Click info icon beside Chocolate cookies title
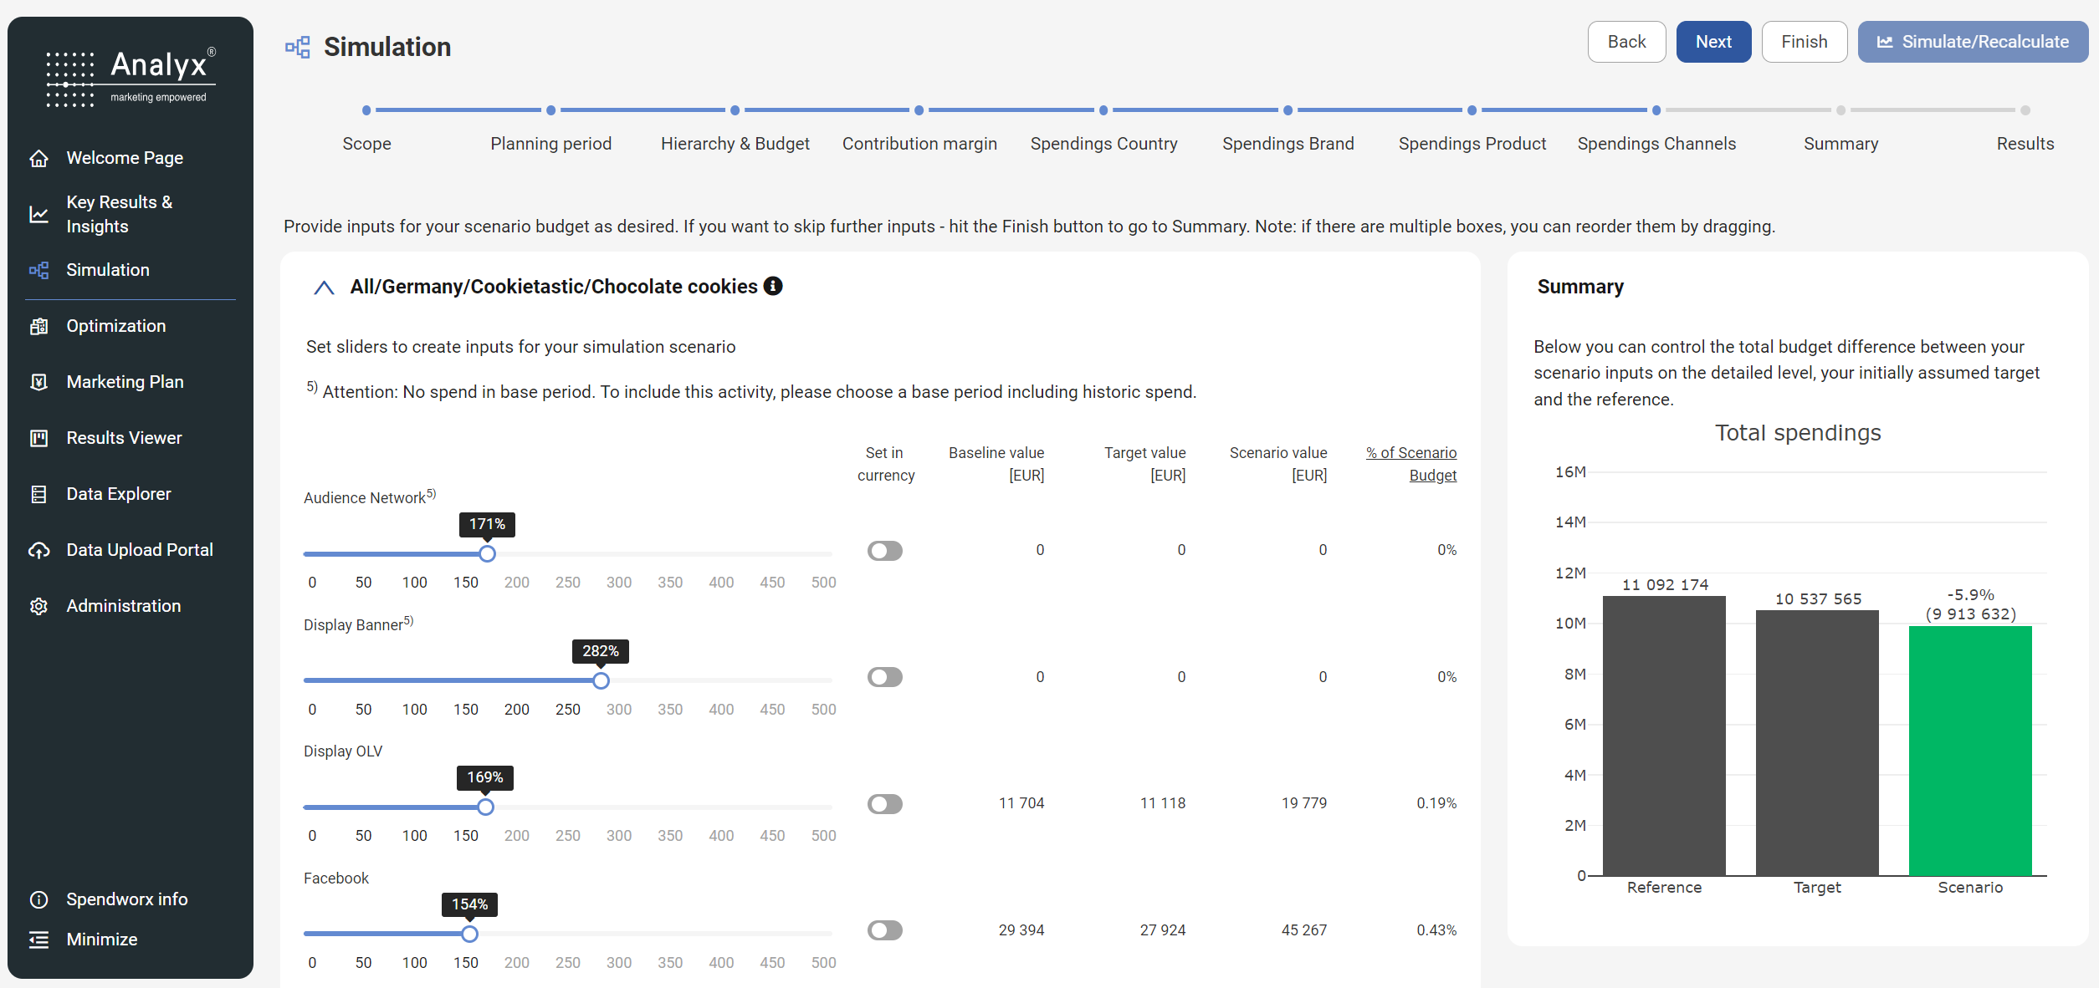The image size is (2099, 988). [x=773, y=286]
